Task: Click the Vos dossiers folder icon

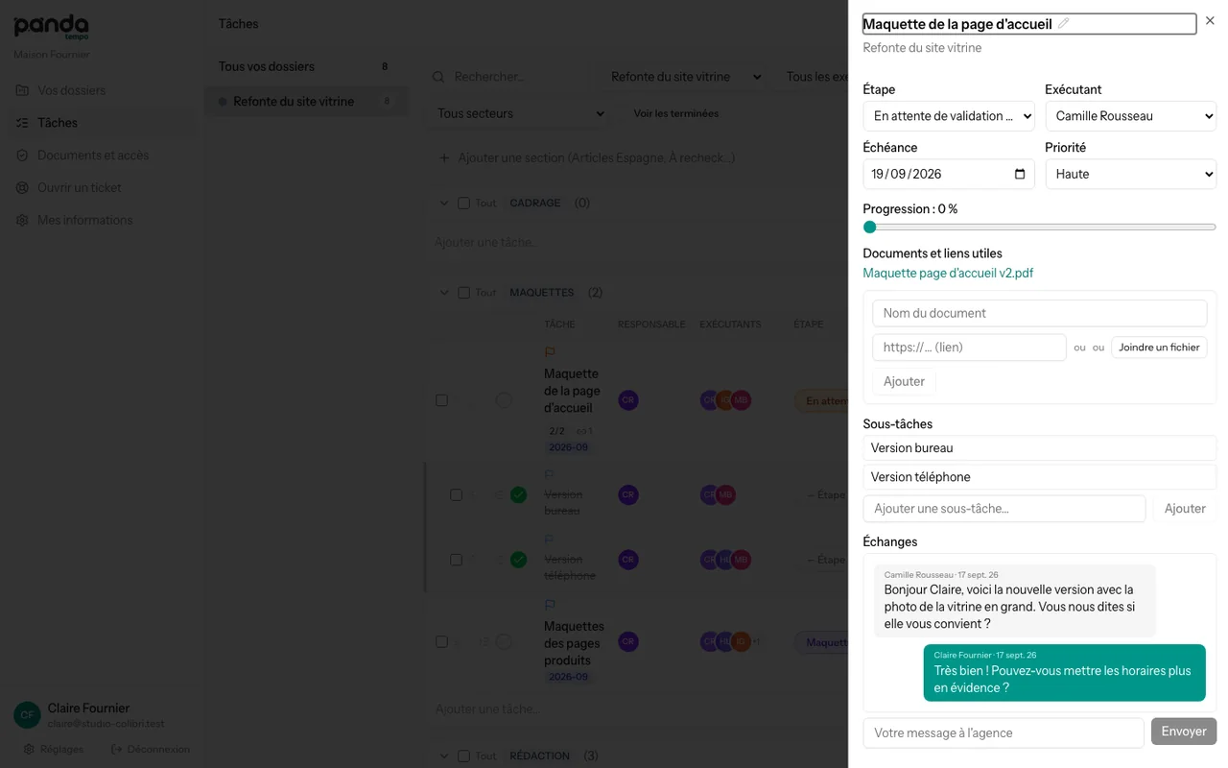Action: click(22, 90)
